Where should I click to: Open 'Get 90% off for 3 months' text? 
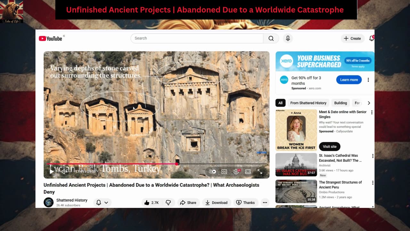point(306,81)
